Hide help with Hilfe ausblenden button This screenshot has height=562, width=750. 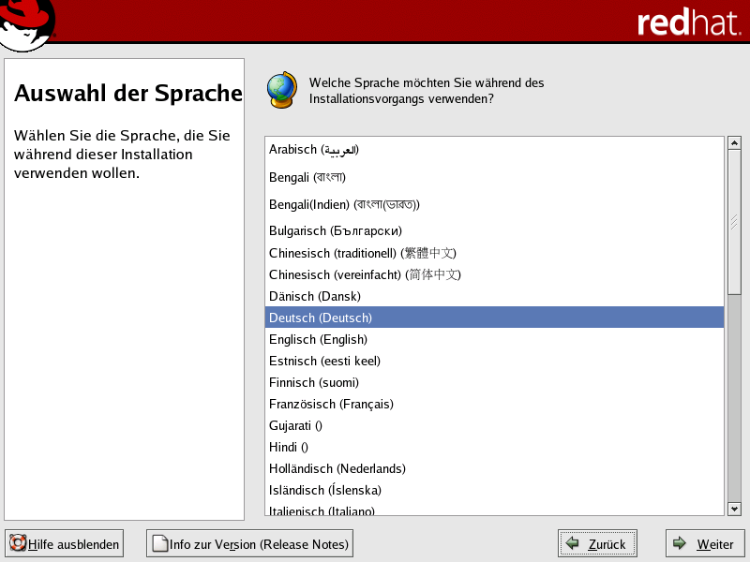[x=65, y=543]
